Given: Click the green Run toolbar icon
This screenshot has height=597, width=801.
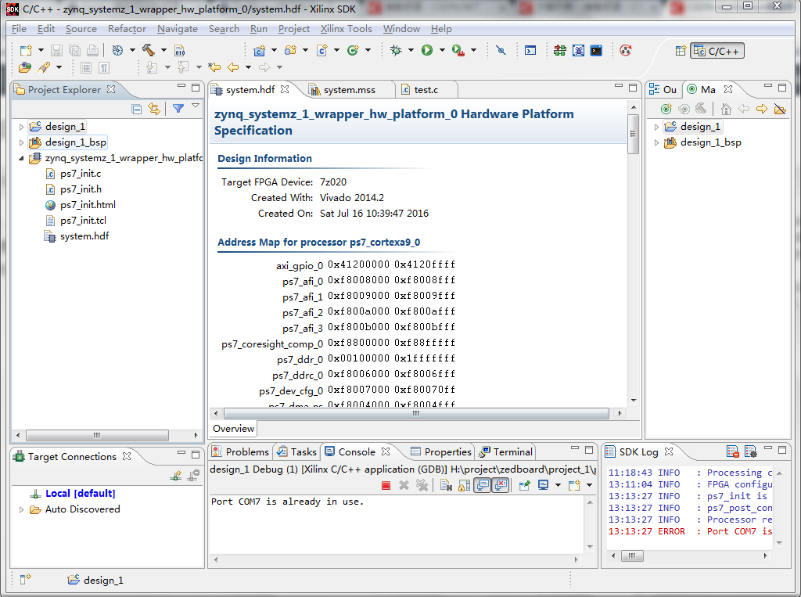Looking at the screenshot, I should (427, 50).
